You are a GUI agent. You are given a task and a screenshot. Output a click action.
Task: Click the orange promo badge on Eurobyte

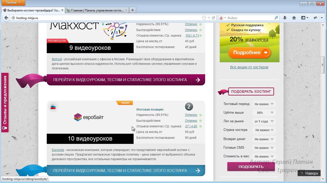point(125,103)
